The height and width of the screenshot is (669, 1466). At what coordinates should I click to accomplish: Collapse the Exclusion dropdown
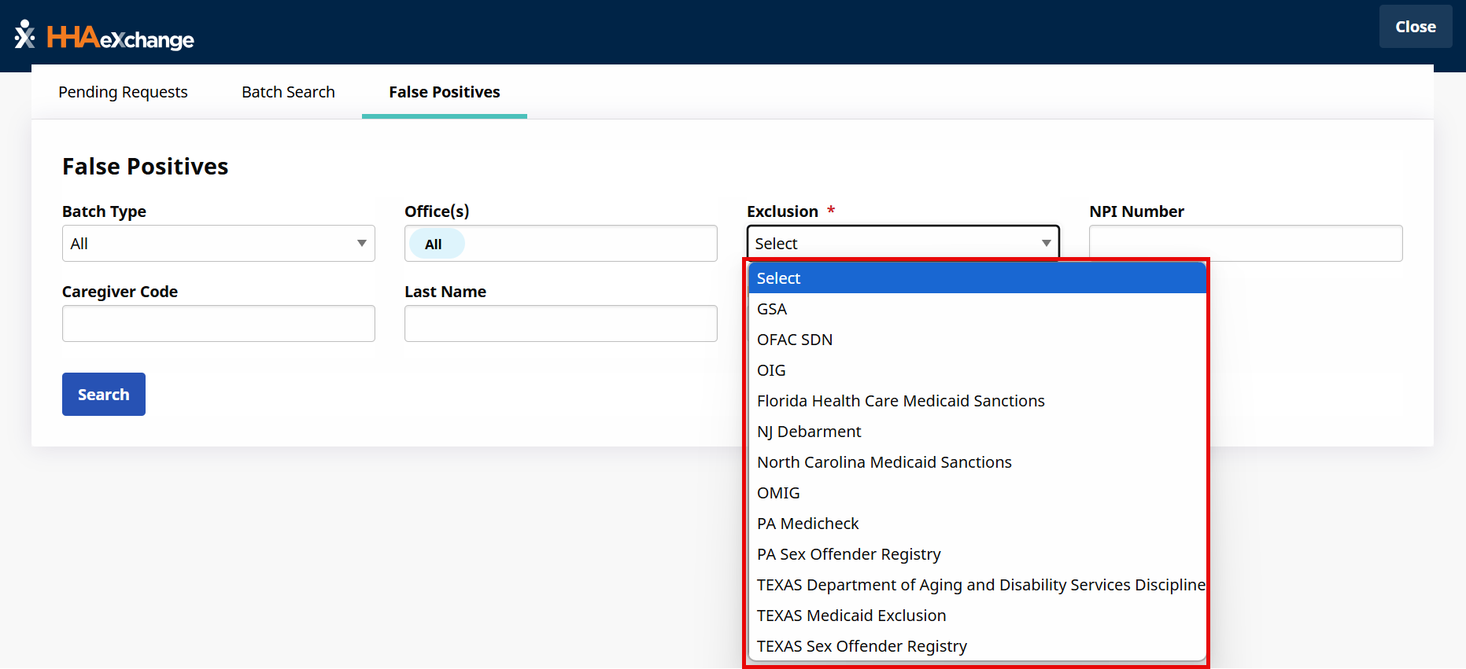click(903, 244)
